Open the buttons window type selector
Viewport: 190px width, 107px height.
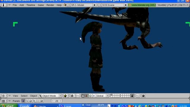pyautogui.click(x=4, y=101)
